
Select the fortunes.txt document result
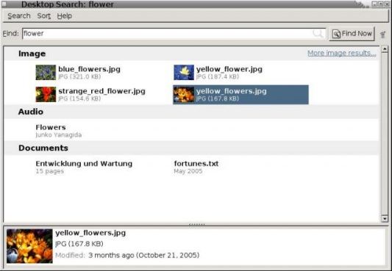(x=196, y=164)
